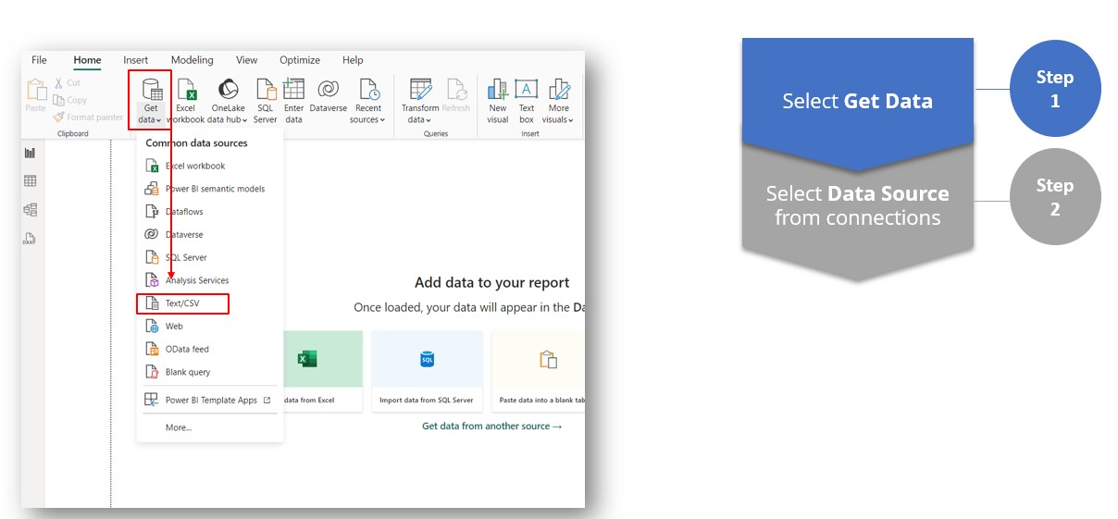Click the Blank query icon in list
Image resolution: width=1118 pixels, height=519 pixels.
click(152, 372)
